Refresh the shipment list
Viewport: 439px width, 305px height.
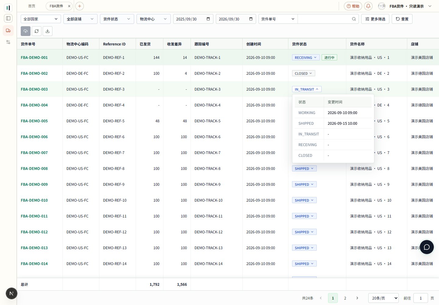37,31
